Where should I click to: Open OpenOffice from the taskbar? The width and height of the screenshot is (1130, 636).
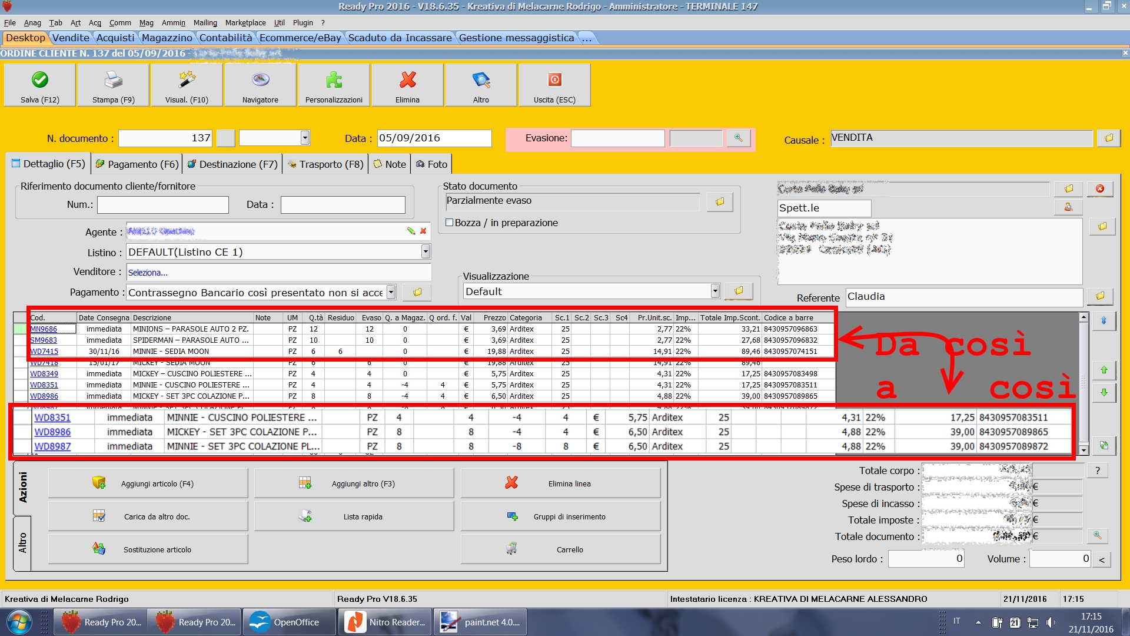pyautogui.click(x=288, y=622)
